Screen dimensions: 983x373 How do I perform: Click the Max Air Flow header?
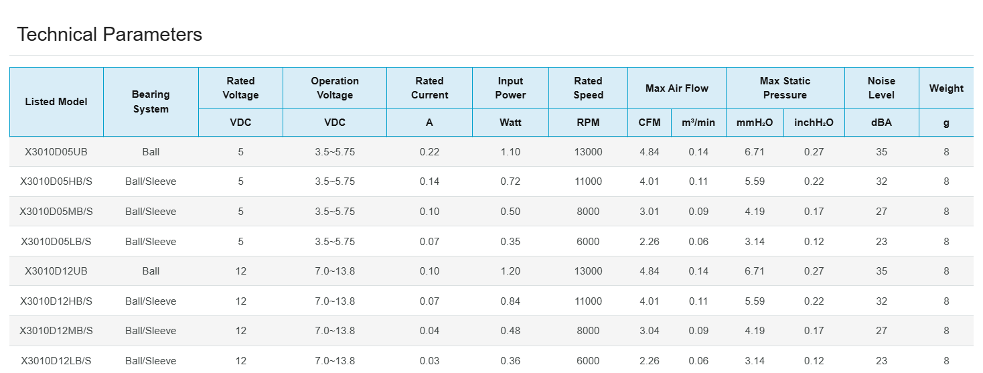tap(676, 88)
